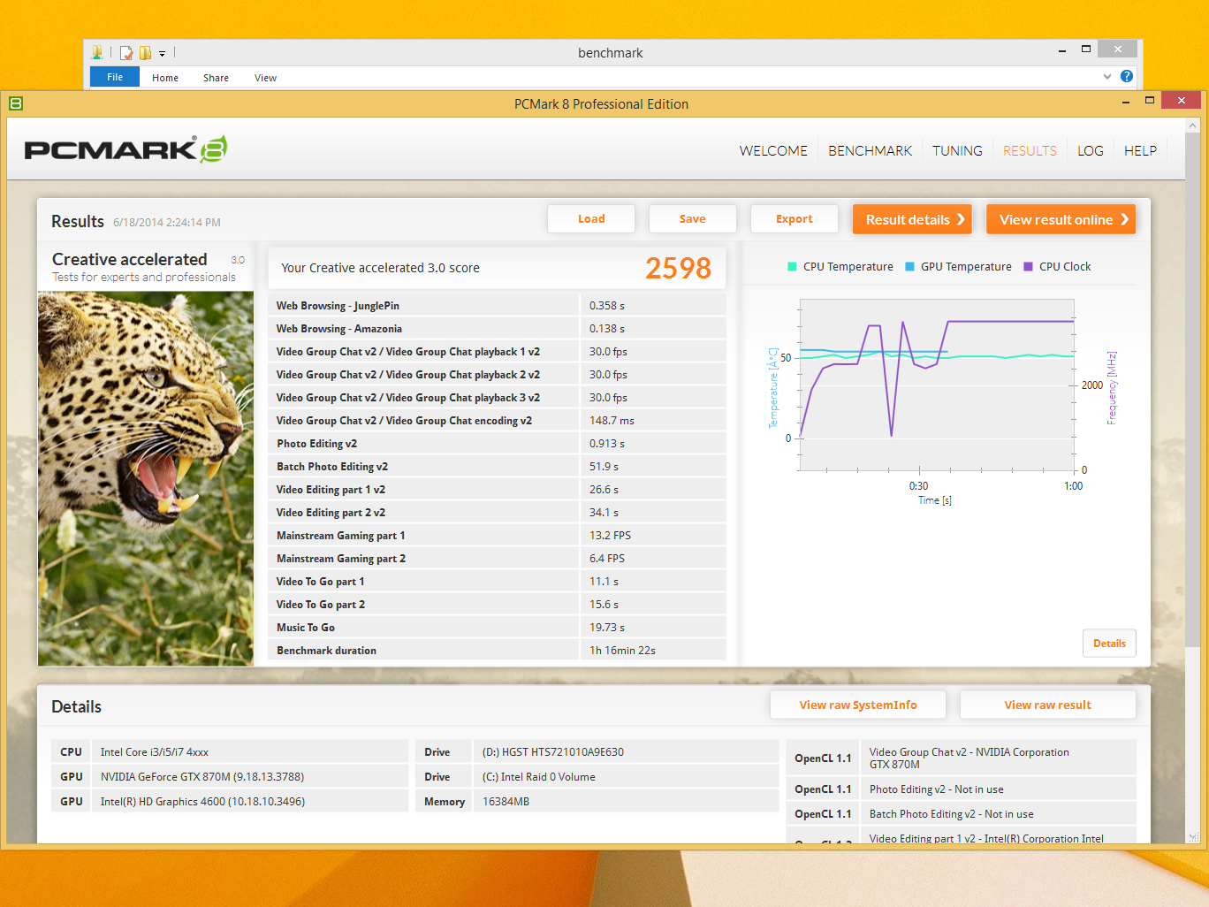The image size is (1209, 907).
Task: Open Home ribbon tab in benchmark window
Action: coord(165,78)
